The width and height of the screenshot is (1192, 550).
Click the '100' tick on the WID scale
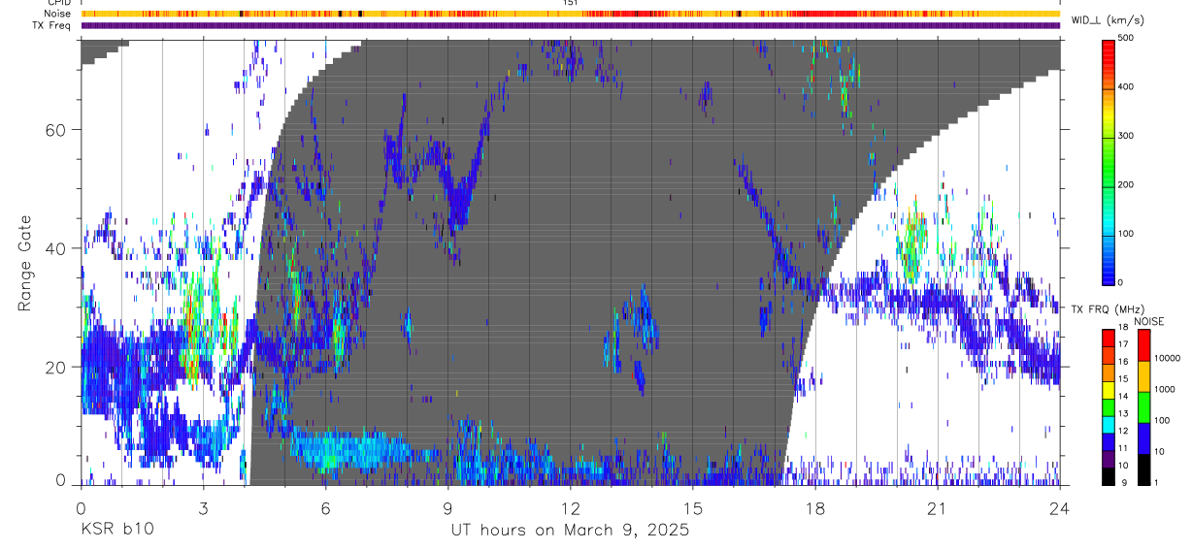pos(1126,234)
